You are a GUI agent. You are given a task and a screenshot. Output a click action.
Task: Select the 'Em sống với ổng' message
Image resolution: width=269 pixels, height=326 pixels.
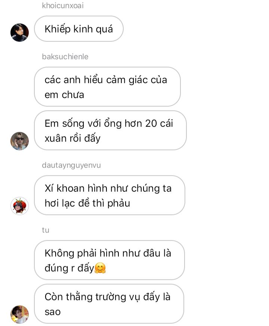tap(110, 130)
